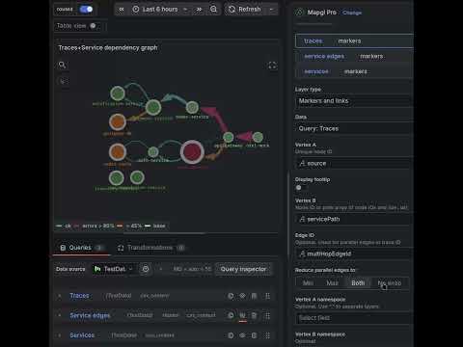Select the orange node labeled customer-db
Viewport: 463px width, 347px height.
(118, 122)
